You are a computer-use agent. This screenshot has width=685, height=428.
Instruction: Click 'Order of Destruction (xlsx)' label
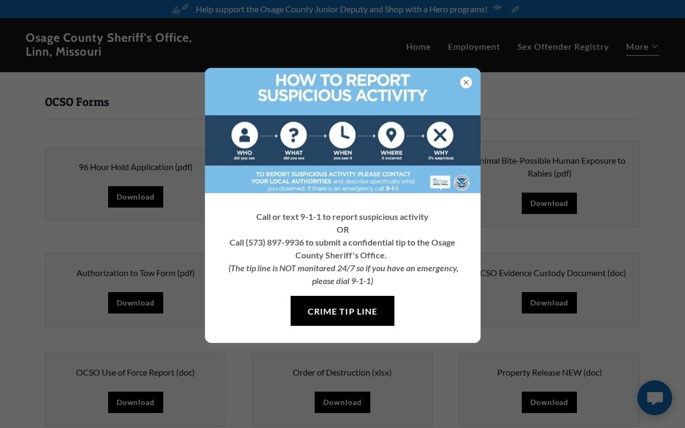tap(342, 372)
